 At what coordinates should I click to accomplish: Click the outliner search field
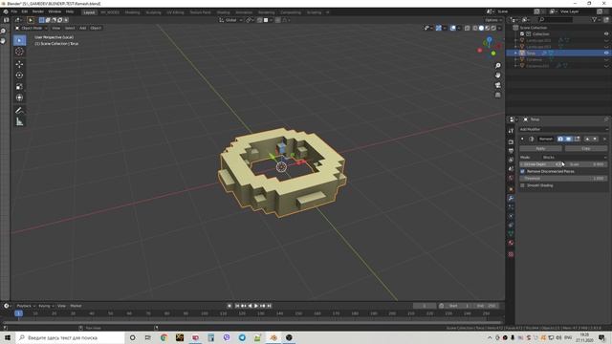(557, 19)
